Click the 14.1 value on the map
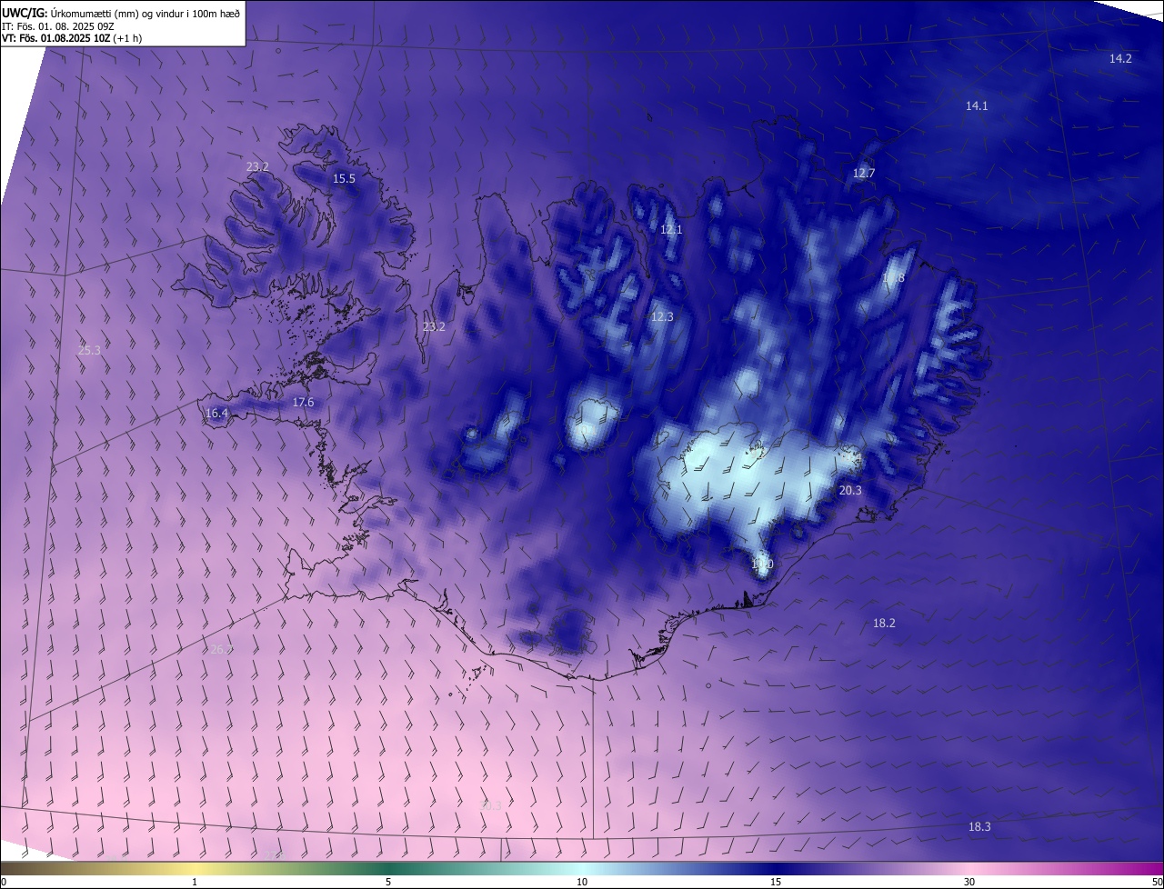This screenshot has width=1164, height=889. pyautogui.click(x=976, y=106)
